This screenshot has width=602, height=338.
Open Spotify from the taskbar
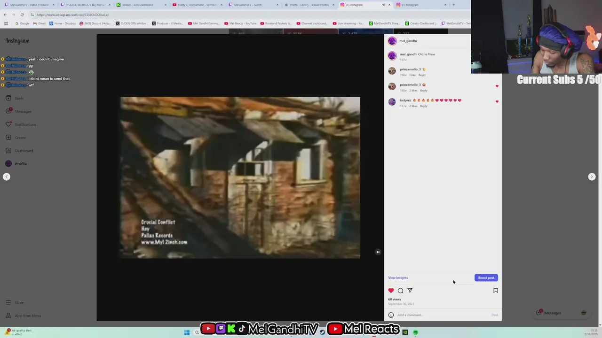[415, 332]
